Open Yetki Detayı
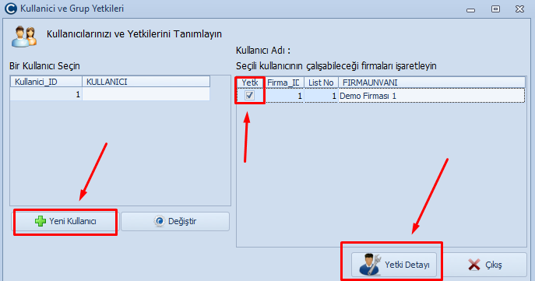The height and width of the screenshot is (281, 535). (394, 265)
